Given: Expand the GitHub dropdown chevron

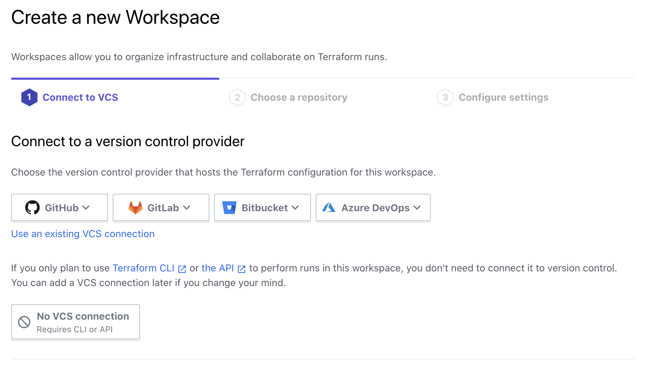Looking at the screenshot, I should [x=86, y=208].
